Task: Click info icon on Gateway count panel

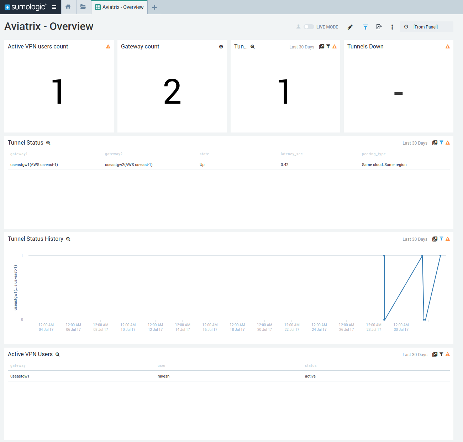Action: 221,47
